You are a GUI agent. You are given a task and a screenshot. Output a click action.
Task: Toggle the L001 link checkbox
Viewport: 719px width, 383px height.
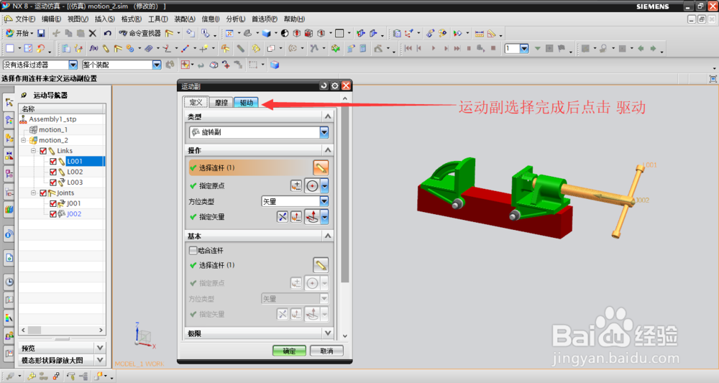pyautogui.click(x=53, y=161)
